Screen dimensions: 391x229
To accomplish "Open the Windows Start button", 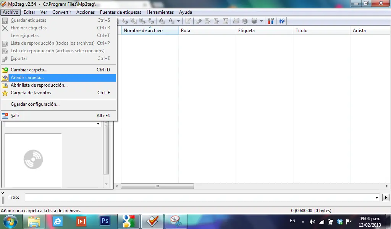I will (10, 221).
